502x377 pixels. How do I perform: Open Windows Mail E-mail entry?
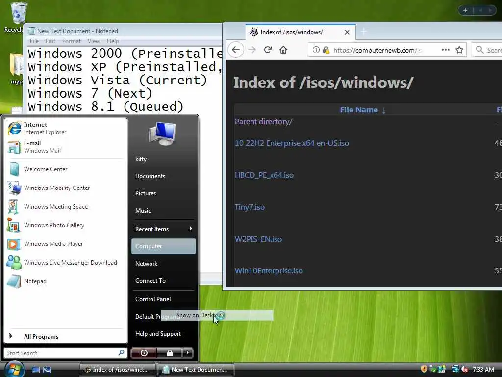click(66, 147)
